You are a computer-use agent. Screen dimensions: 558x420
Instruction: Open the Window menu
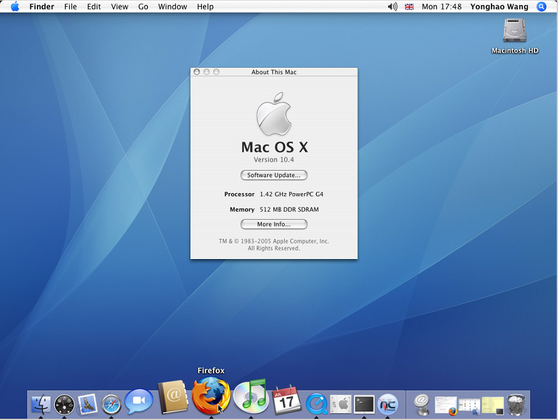point(172,7)
